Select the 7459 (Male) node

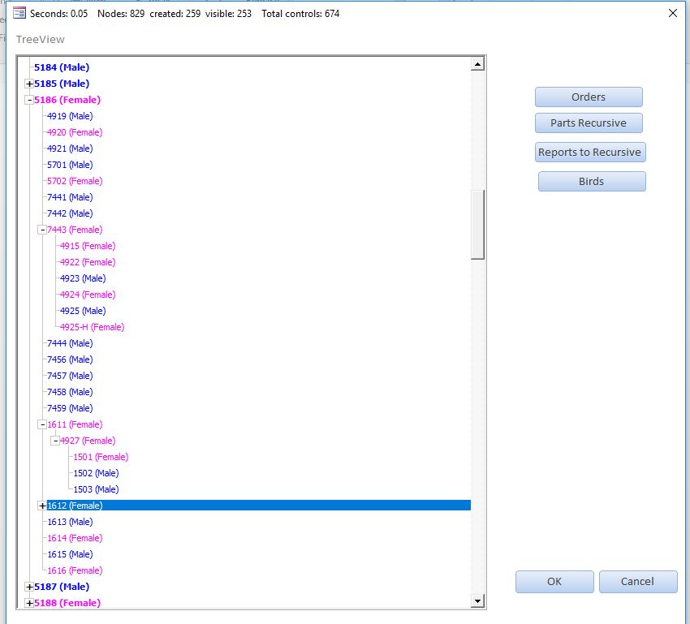[70, 408]
